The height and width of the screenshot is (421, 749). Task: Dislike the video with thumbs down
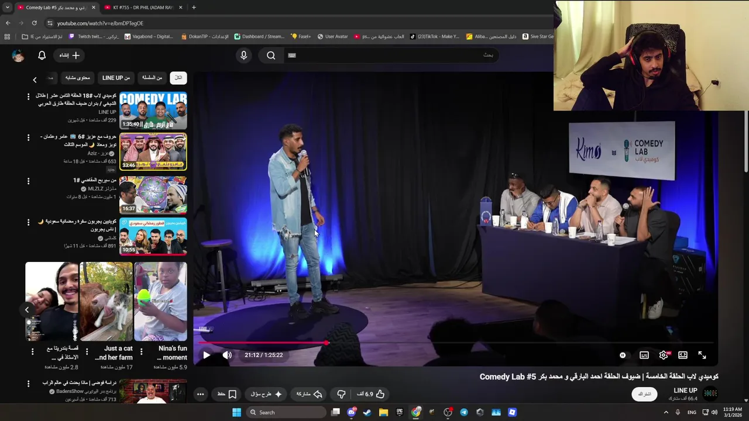[x=341, y=394]
